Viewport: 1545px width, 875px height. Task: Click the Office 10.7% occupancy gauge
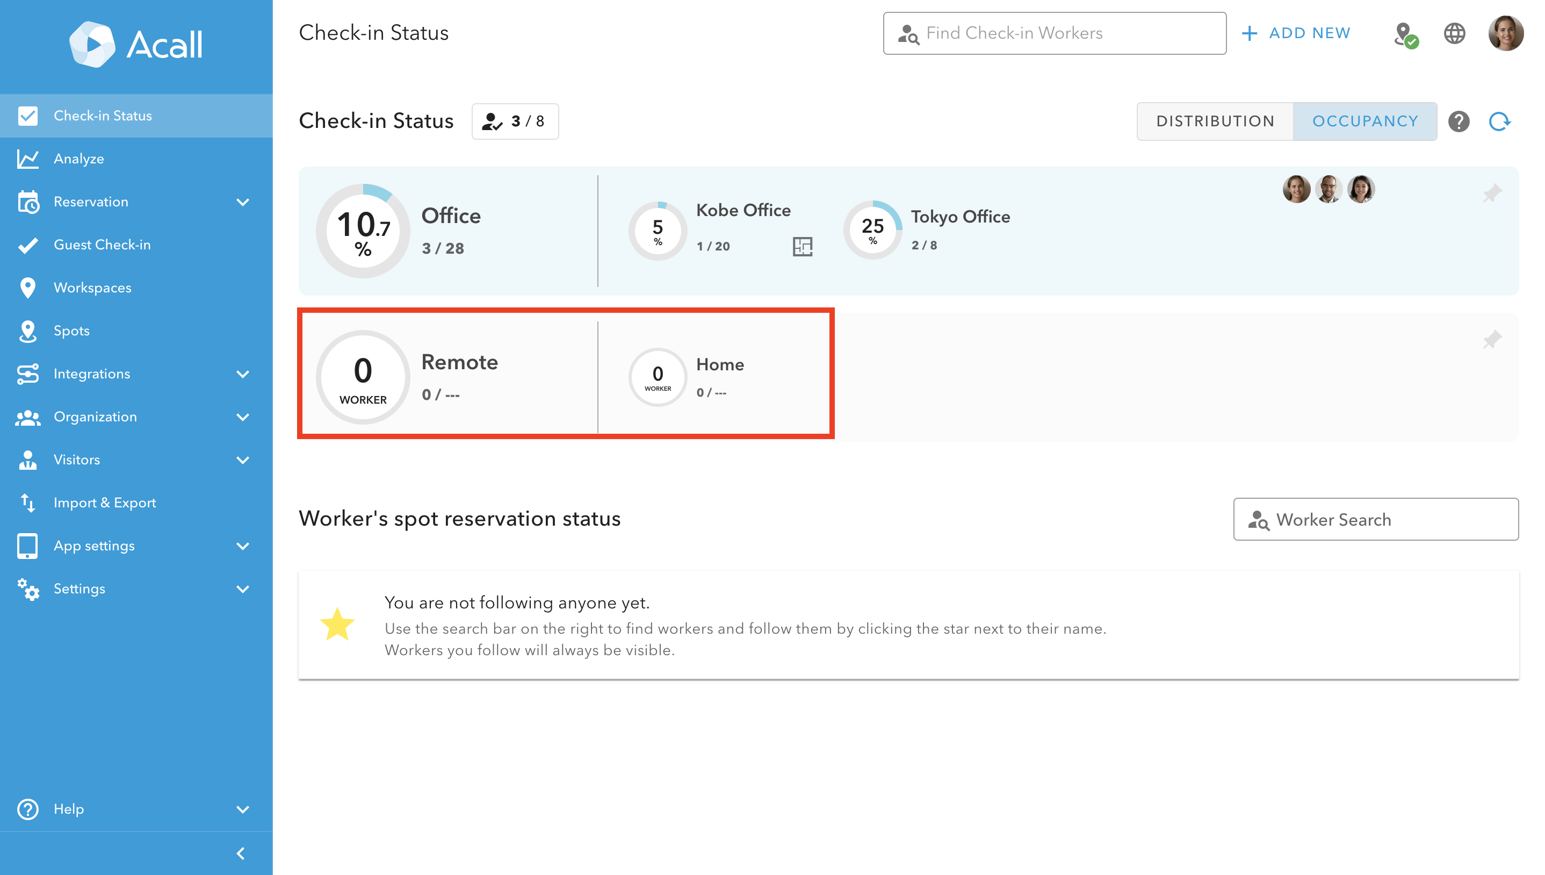tap(363, 231)
